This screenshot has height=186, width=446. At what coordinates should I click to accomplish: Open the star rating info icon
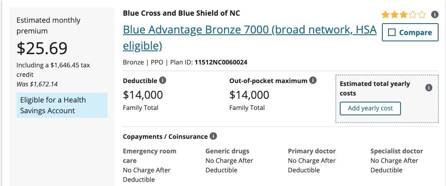(x=434, y=15)
